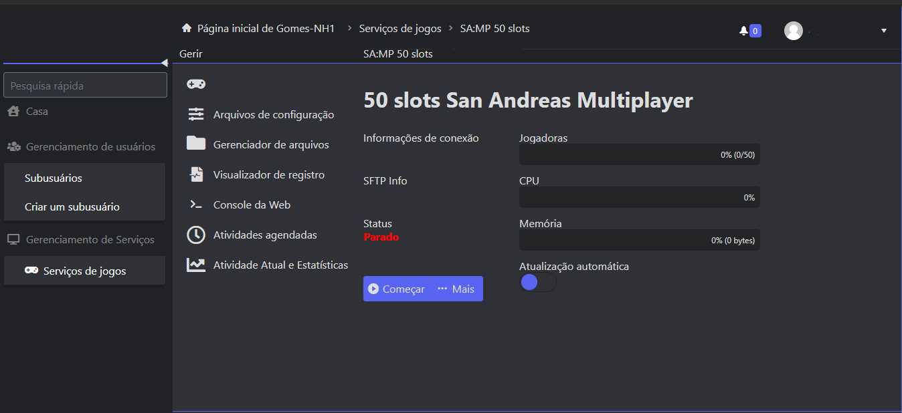Open Visualizador de registro
902x413 pixels.
(269, 174)
